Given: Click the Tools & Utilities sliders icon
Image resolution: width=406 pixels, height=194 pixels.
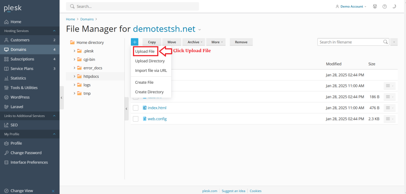Looking at the screenshot, I should tap(6, 88).
